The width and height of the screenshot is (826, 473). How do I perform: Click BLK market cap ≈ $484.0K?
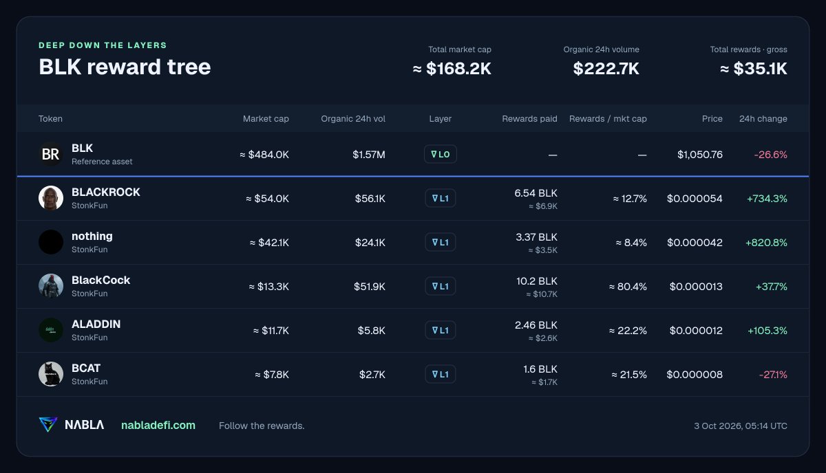click(264, 155)
